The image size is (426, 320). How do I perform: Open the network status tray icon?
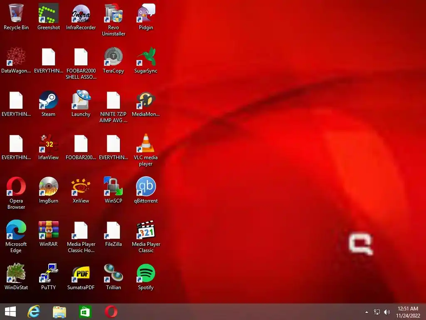[x=377, y=312]
